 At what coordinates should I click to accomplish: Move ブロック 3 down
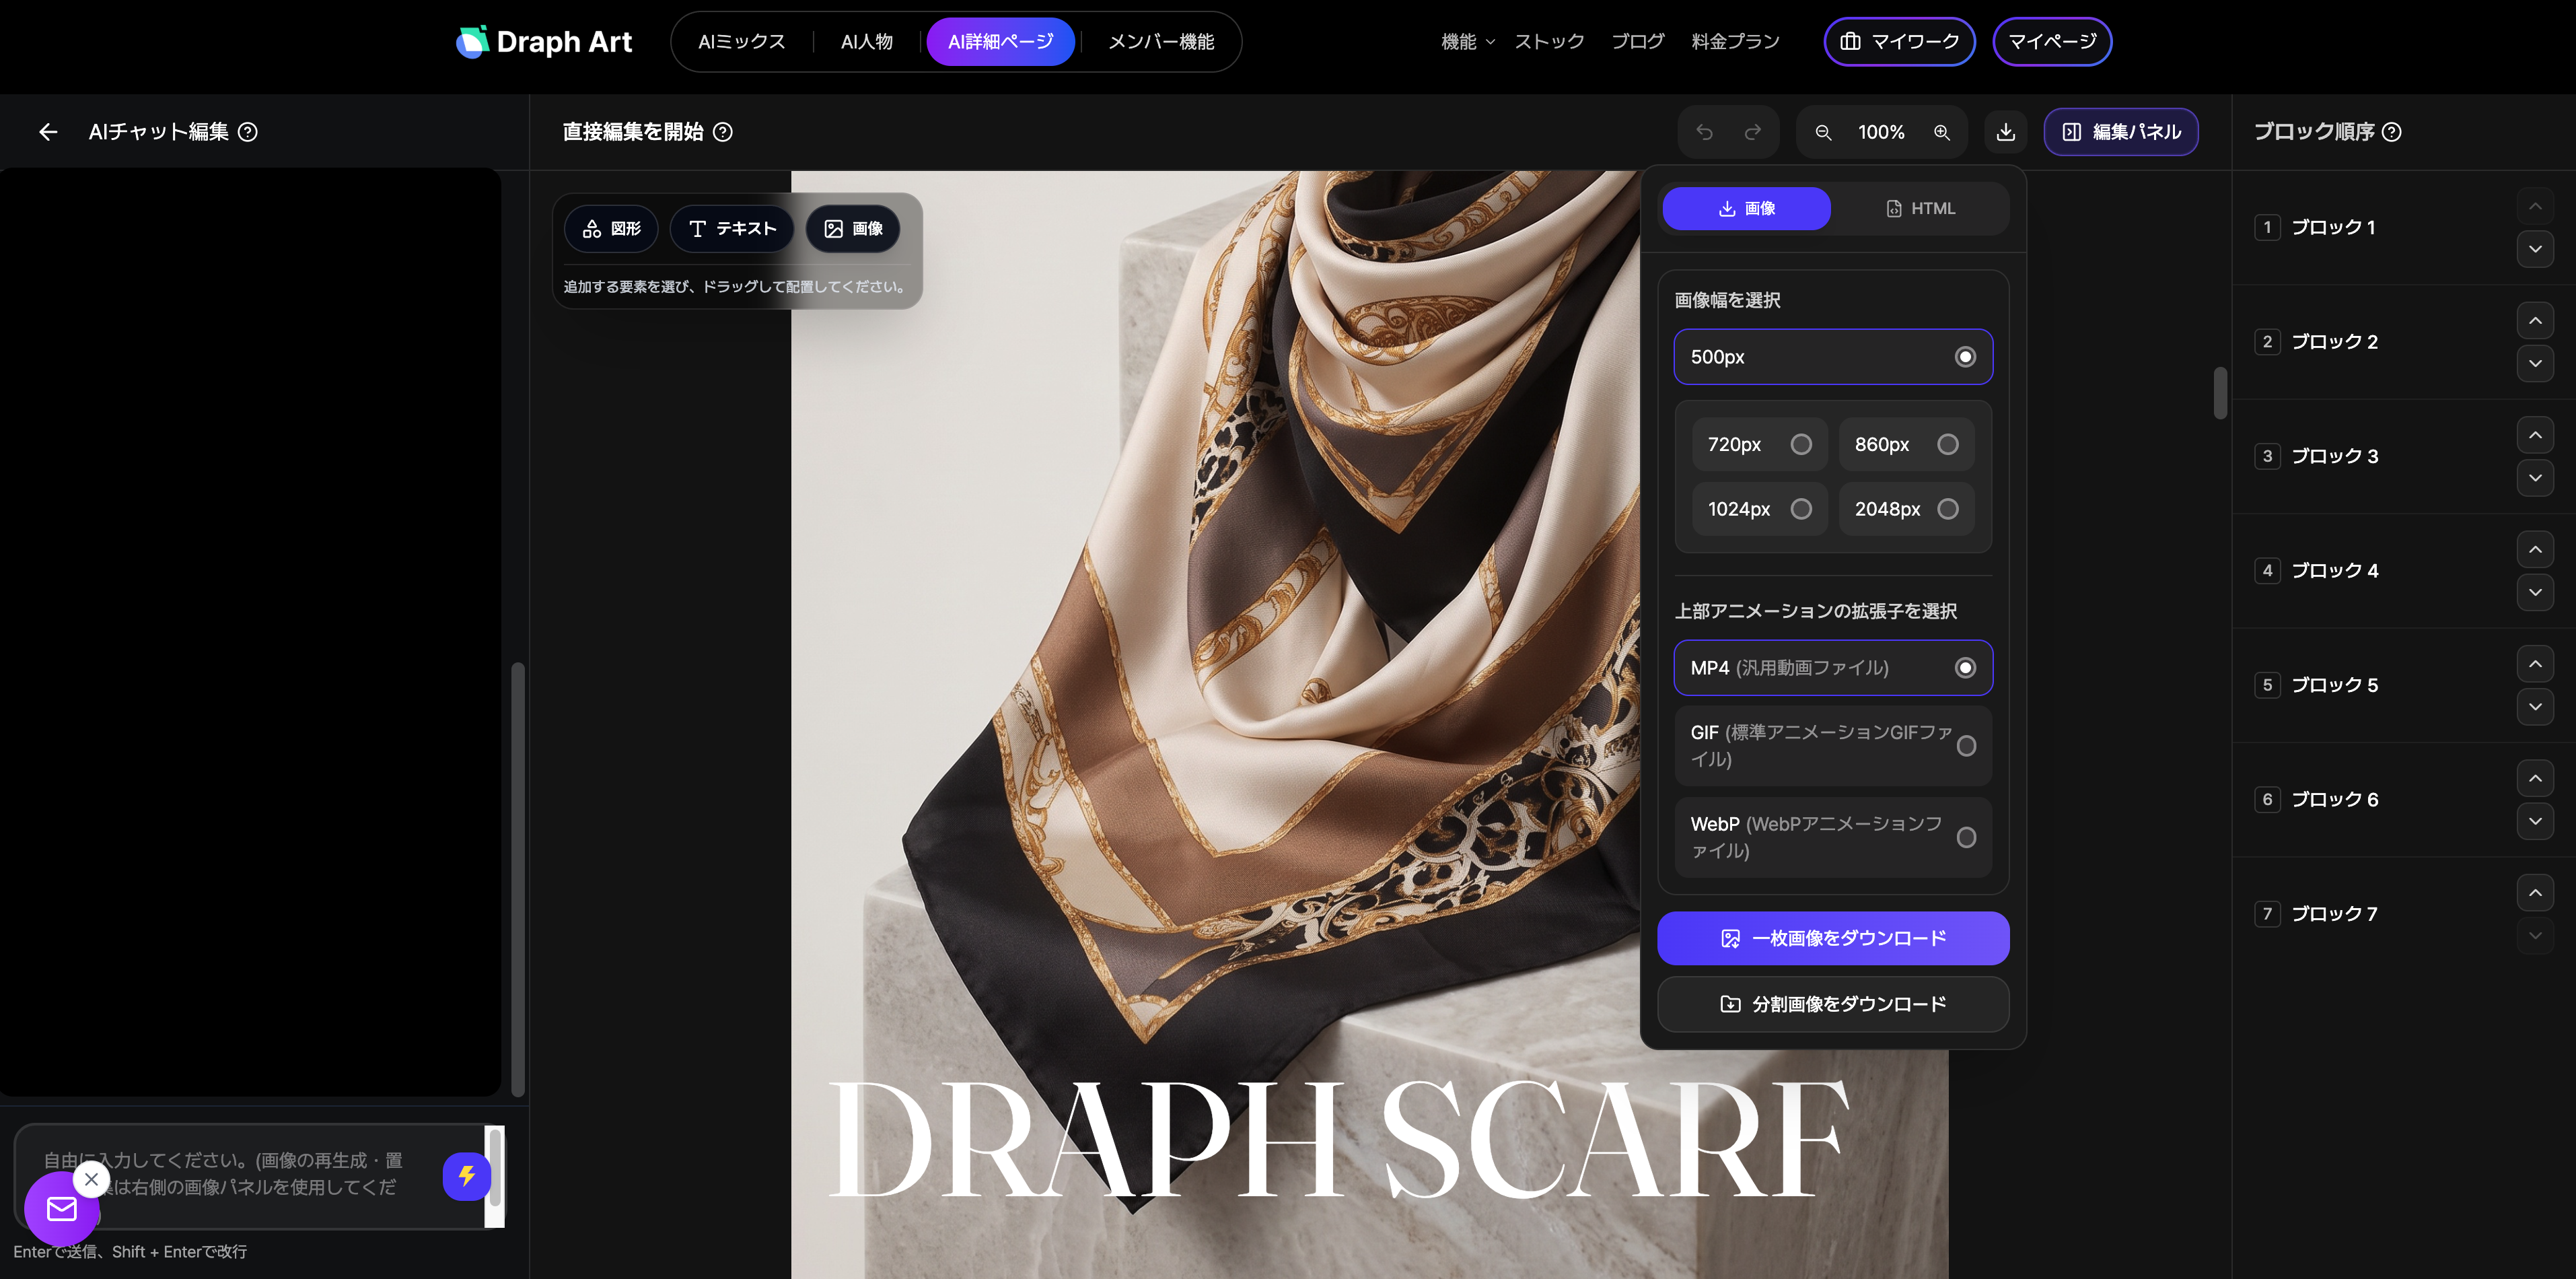(2535, 478)
